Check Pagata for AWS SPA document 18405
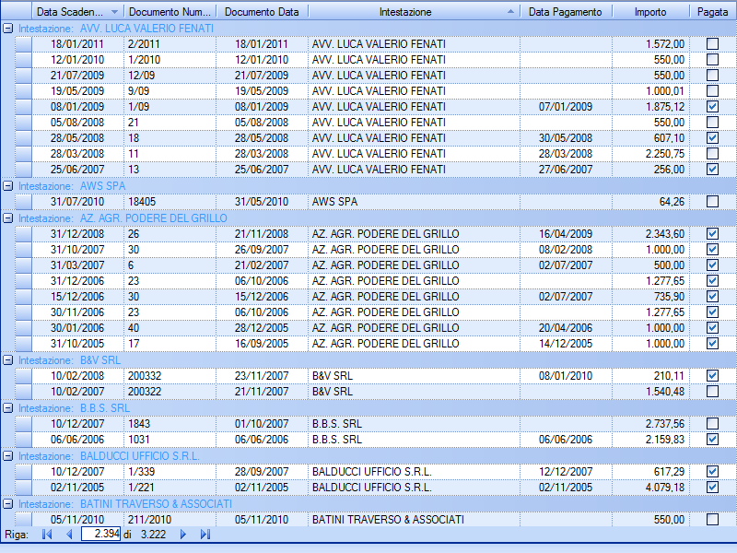The height and width of the screenshot is (553, 737). click(x=712, y=202)
